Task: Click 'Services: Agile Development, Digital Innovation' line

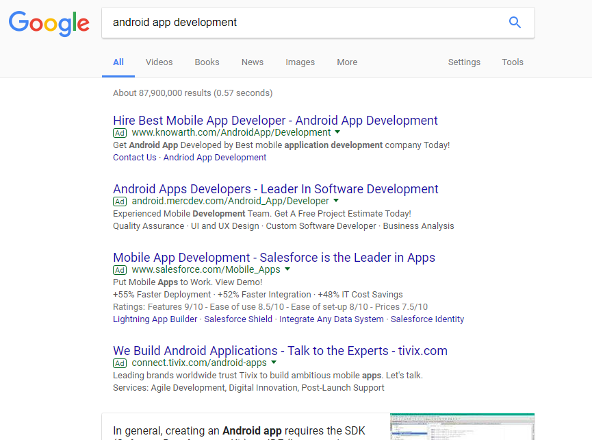Action: coord(248,387)
